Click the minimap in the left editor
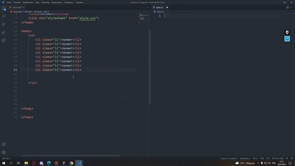The width and height of the screenshot is (295, 166). 143,18
